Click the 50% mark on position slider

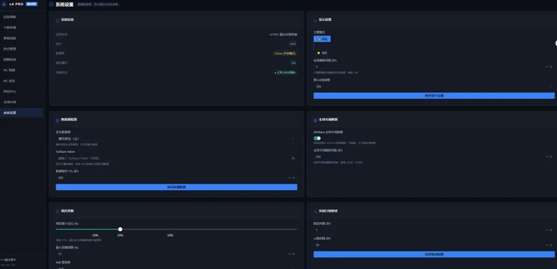click(170, 236)
